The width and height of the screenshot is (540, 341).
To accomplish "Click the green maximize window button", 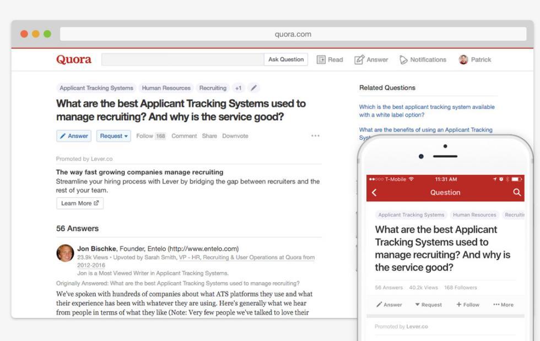I will [x=47, y=34].
